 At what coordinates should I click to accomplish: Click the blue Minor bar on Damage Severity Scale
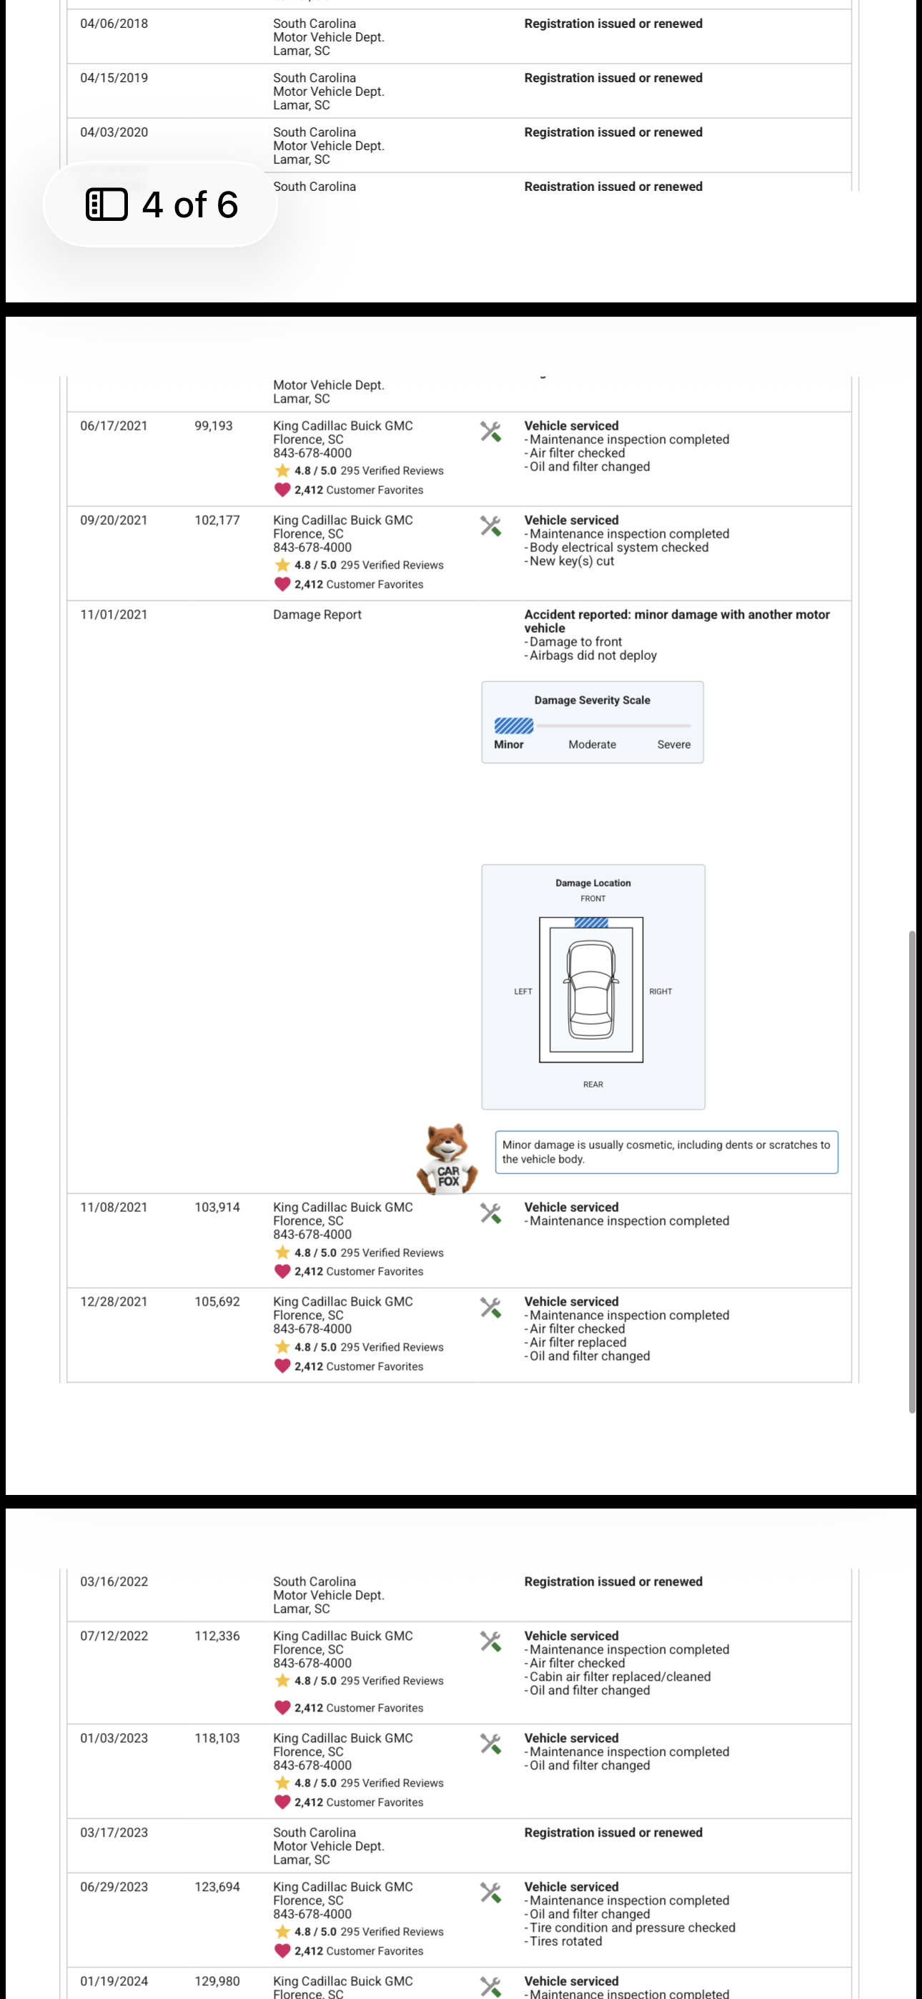[x=514, y=726]
